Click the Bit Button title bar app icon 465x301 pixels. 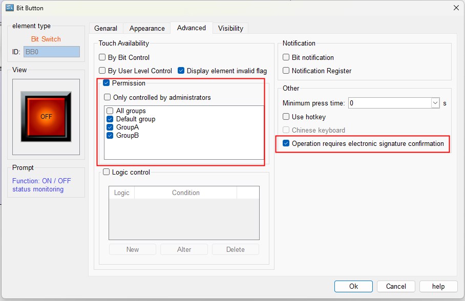coord(9,8)
